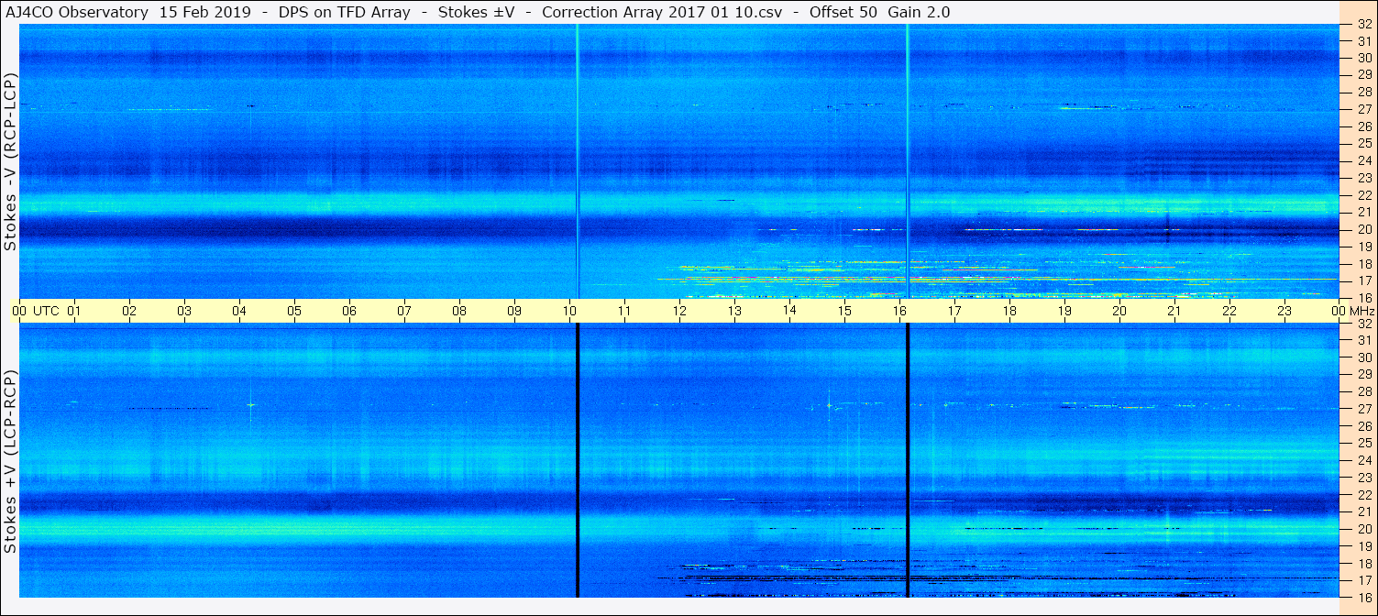This screenshot has width=1378, height=616.
Task: Click the black gap near 10 UTC in lower plot
Action: pyautogui.click(x=578, y=460)
